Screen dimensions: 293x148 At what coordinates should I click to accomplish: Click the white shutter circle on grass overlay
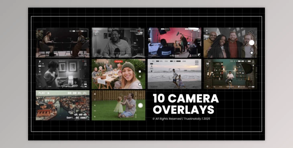140,106
